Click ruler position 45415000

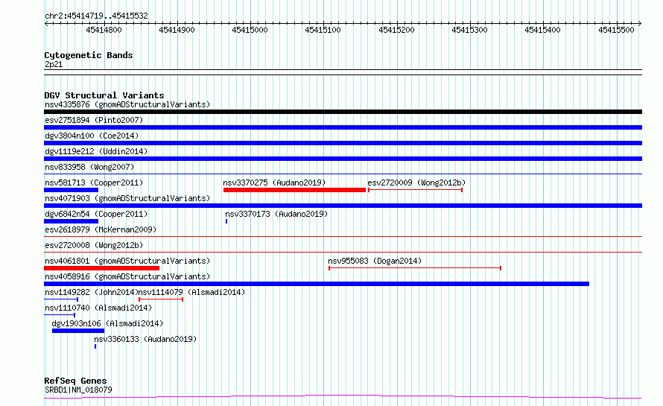click(250, 30)
